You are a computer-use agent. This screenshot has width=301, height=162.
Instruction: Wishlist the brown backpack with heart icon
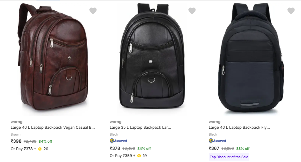point(93,11)
